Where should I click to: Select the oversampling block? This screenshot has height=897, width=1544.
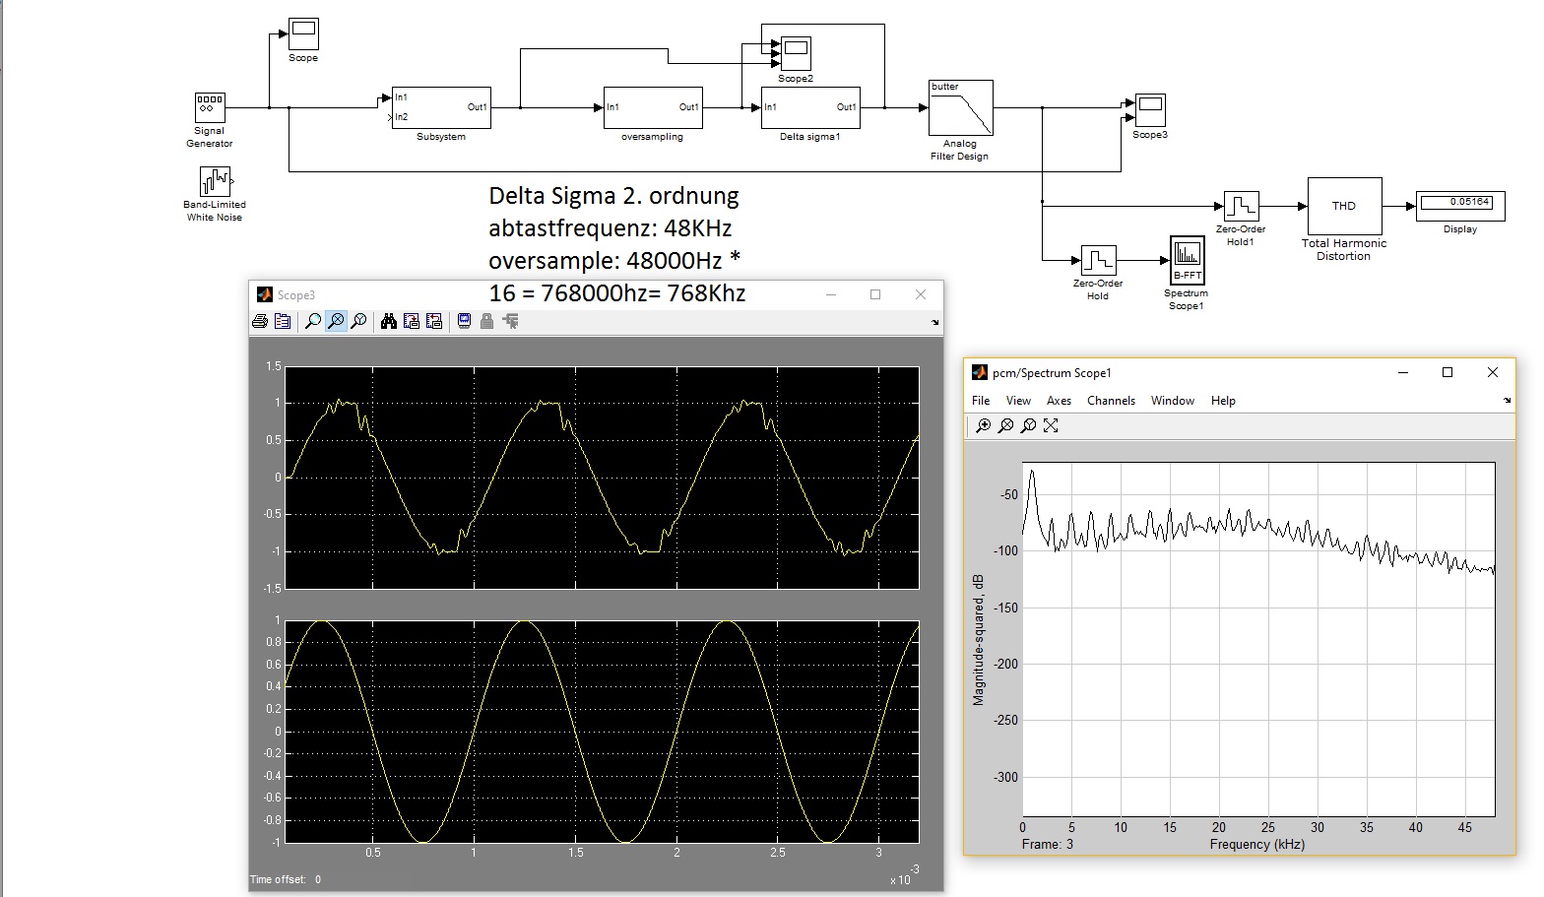click(653, 107)
